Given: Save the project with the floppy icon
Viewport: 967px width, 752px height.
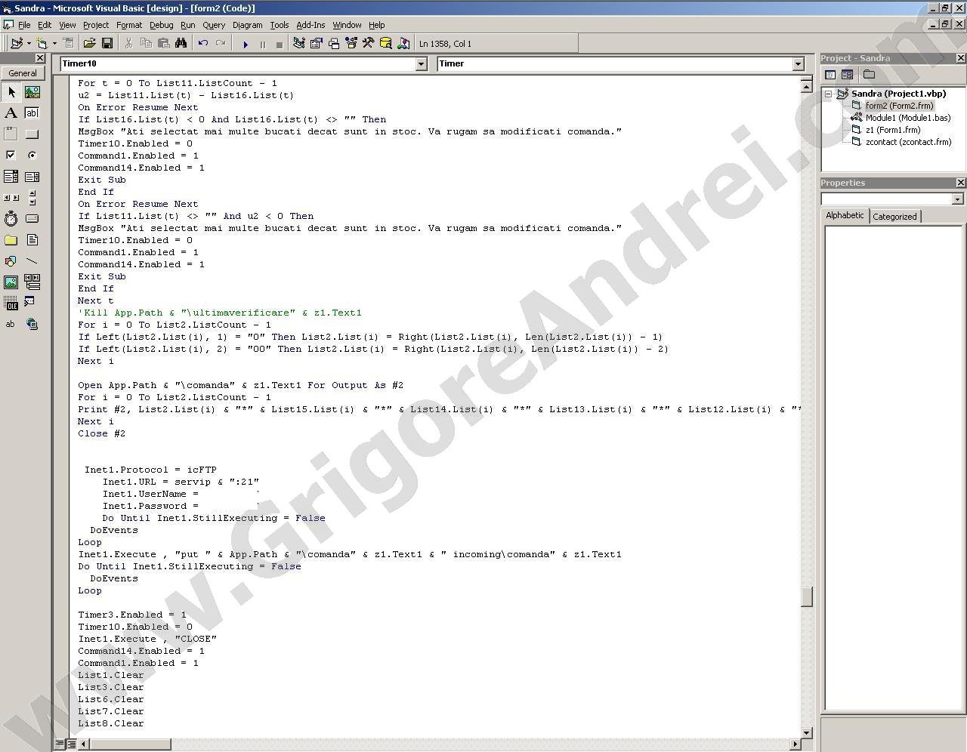Looking at the screenshot, I should click(x=107, y=44).
